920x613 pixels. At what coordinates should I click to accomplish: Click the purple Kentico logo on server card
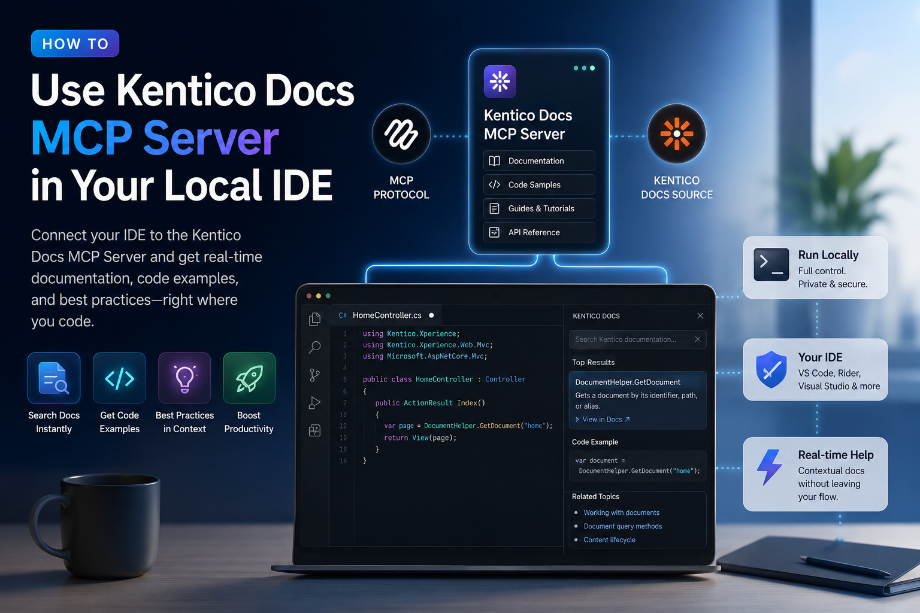coord(500,81)
